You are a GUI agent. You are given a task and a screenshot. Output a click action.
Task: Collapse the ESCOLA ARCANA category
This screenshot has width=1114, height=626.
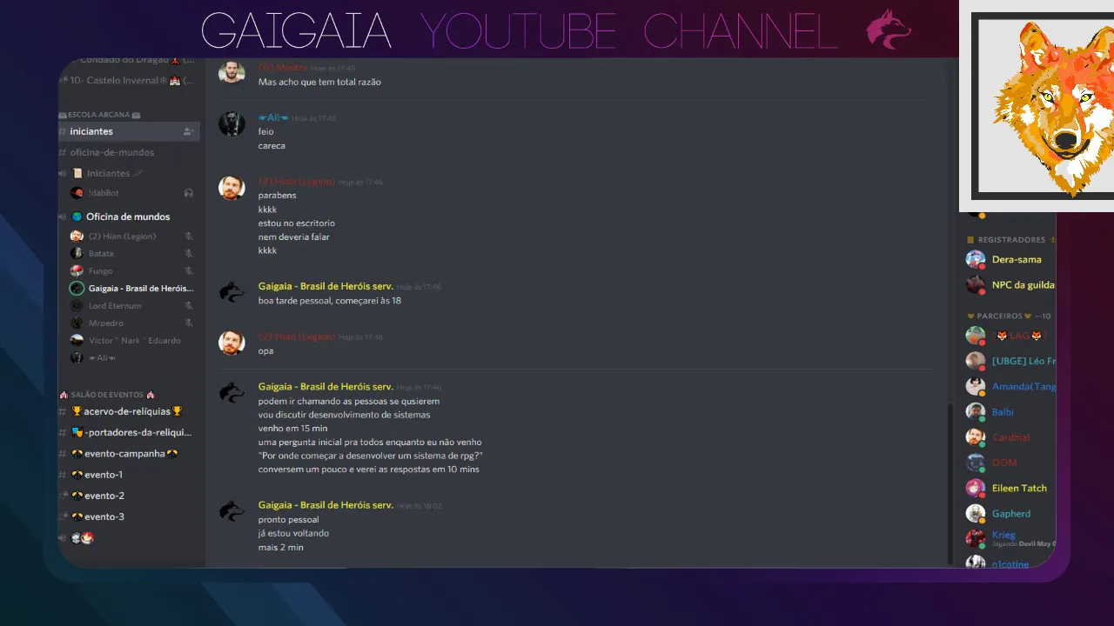99,114
